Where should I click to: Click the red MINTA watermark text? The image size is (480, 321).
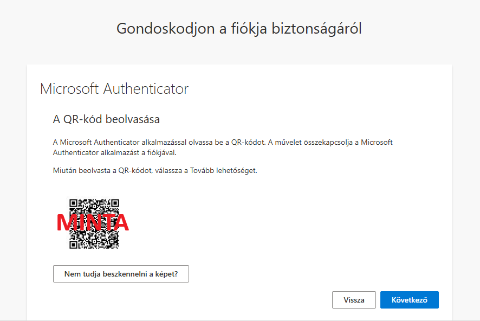93,223
